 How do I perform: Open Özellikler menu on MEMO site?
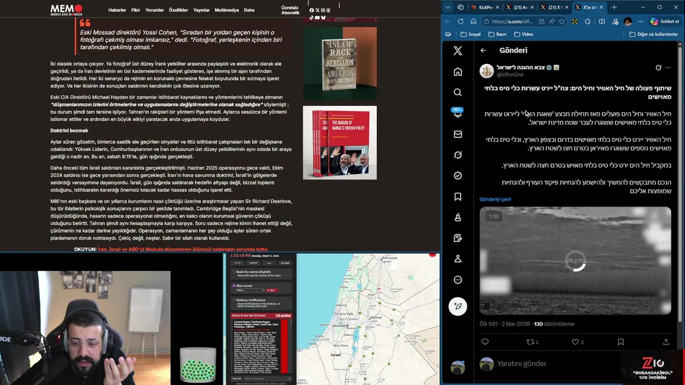point(179,10)
